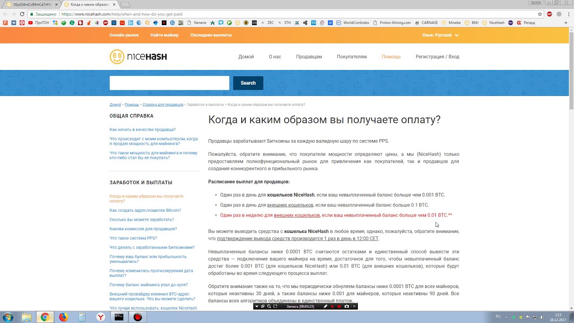Open Последние выплаты in the top bar
Viewport: 574px width, 323px height.
click(211, 35)
